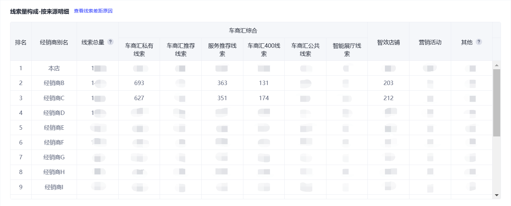Click scrollbar up arrow in table
The width and height of the screenshot is (511, 206).
[x=497, y=65]
